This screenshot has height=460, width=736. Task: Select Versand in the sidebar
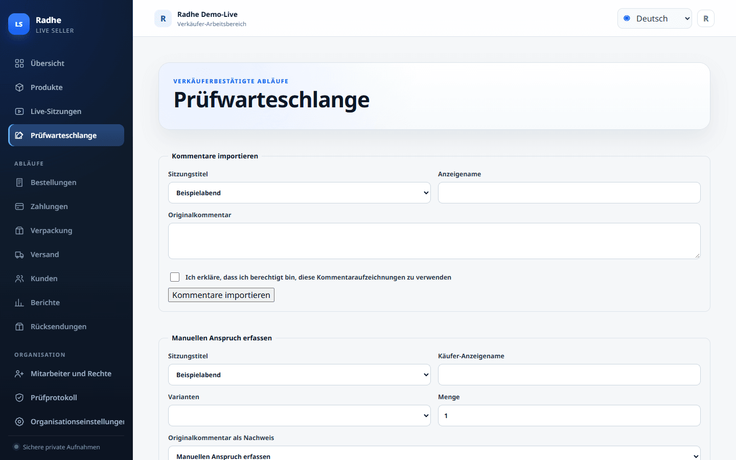(66, 255)
